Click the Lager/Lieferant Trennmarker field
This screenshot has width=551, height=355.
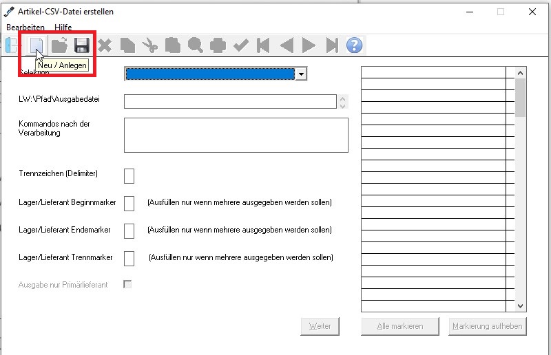[129, 259]
